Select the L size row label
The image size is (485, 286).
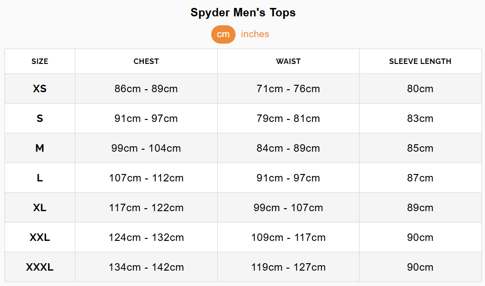[x=40, y=178]
